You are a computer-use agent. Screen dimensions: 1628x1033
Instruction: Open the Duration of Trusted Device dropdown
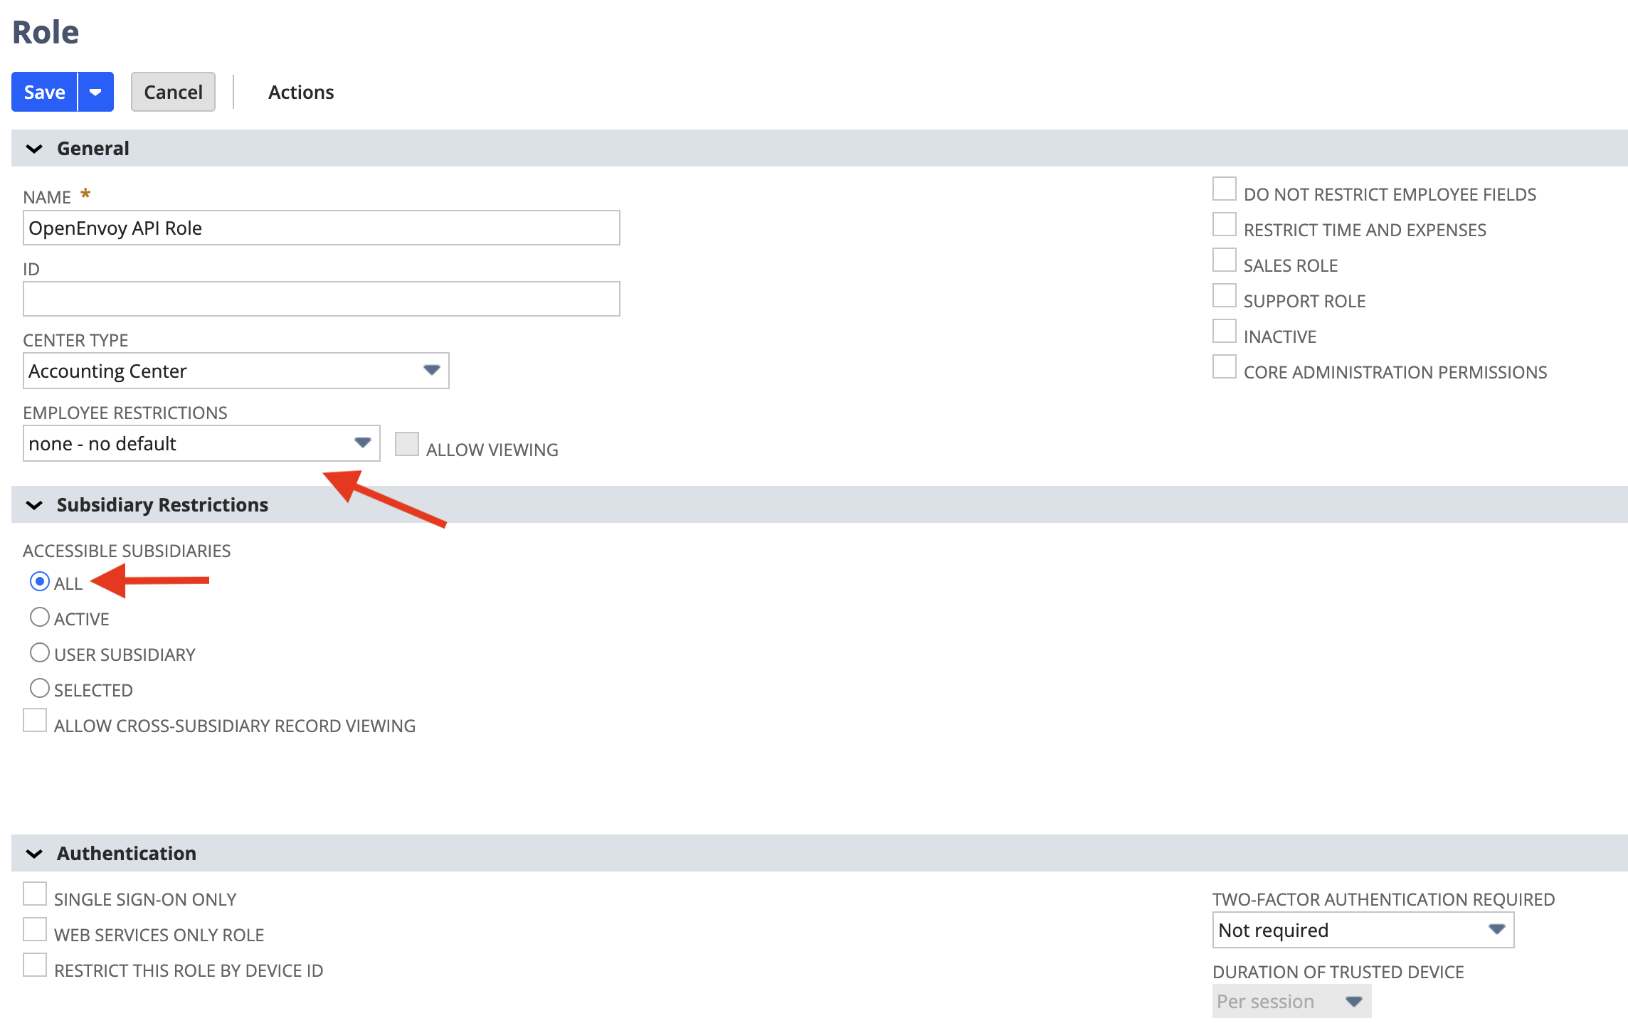click(1291, 1001)
